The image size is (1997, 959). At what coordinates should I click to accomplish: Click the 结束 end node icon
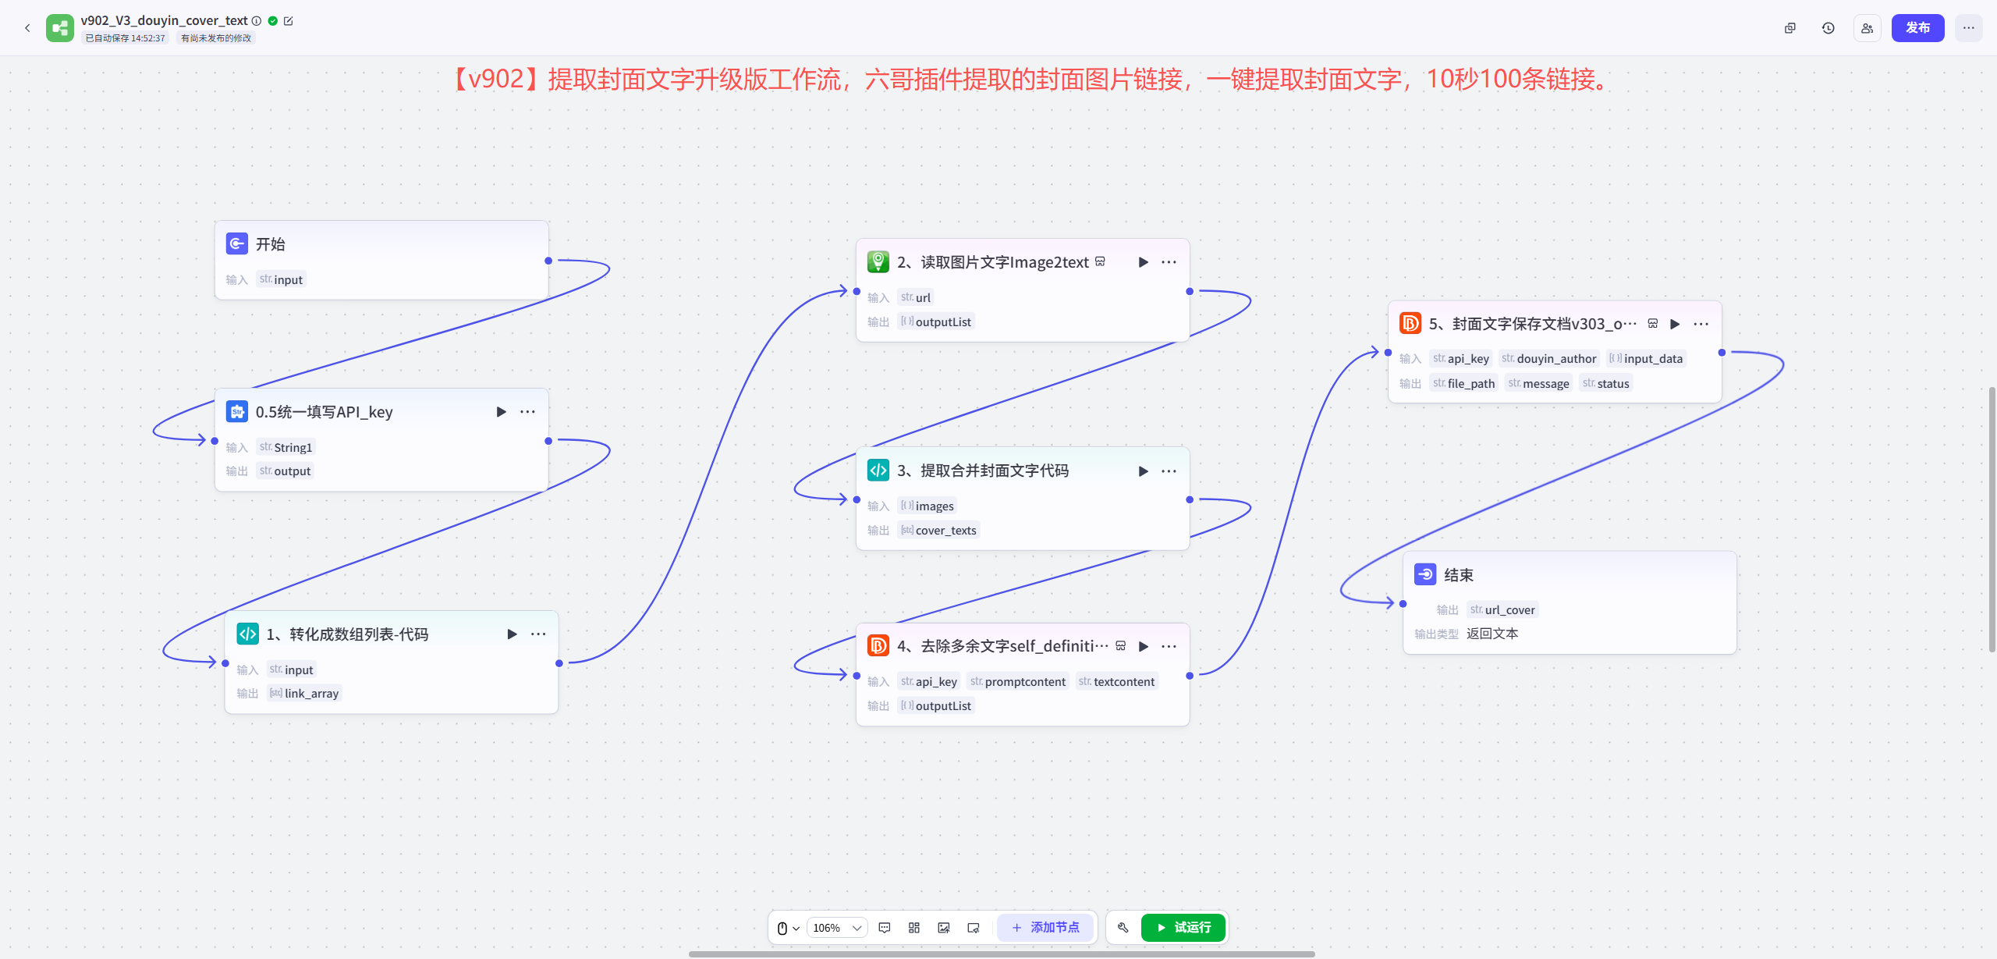tap(1425, 574)
